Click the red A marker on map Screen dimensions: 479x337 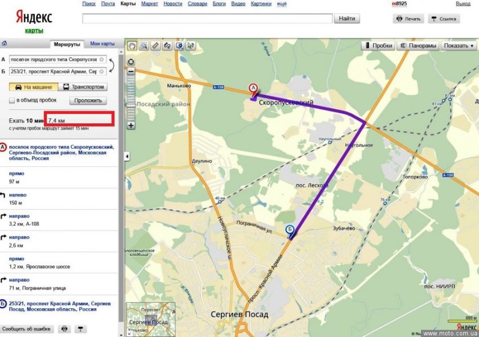(253, 89)
